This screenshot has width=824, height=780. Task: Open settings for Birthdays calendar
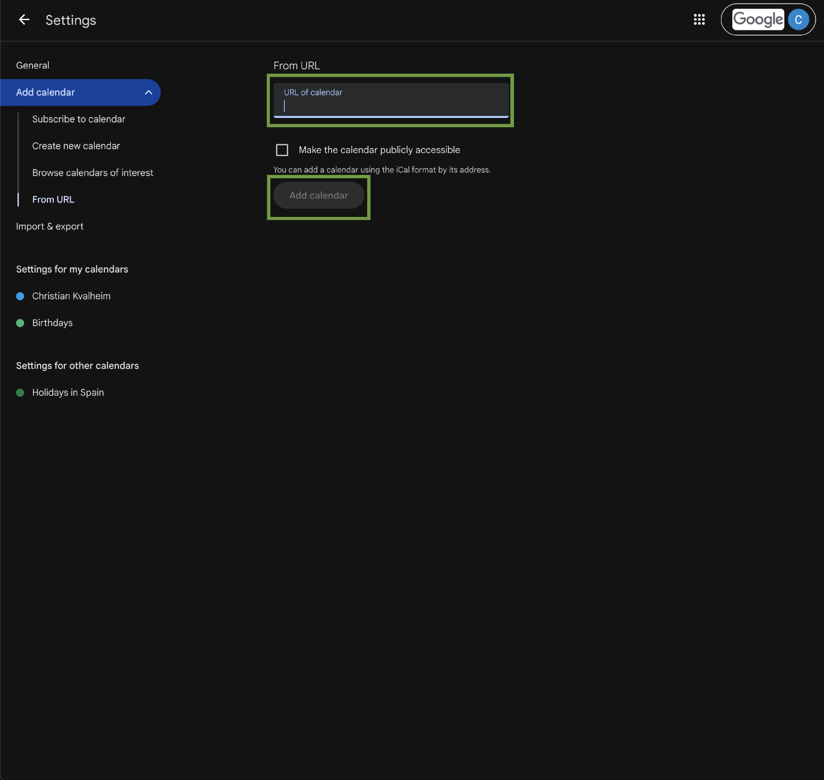pyautogui.click(x=52, y=323)
